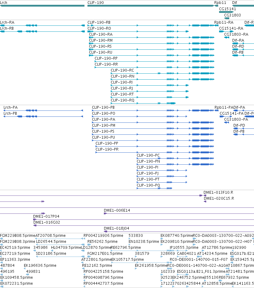Click transcript CLIP-190-RO
Image resolution: width=254 pixels, height=288 pixels.
(x=99, y=28)
